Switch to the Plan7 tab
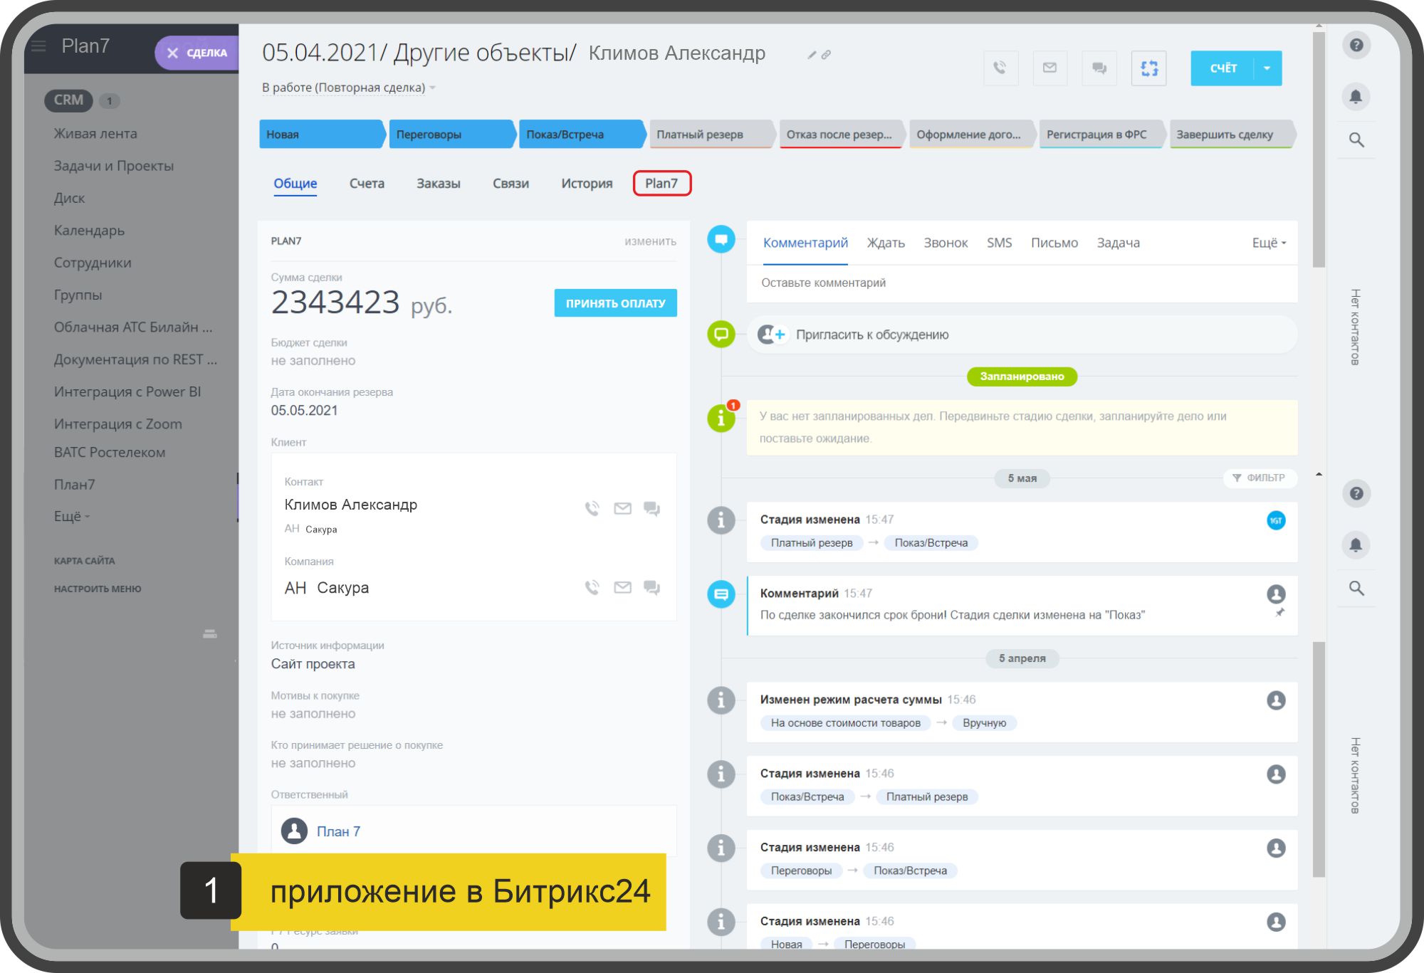 click(661, 183)
